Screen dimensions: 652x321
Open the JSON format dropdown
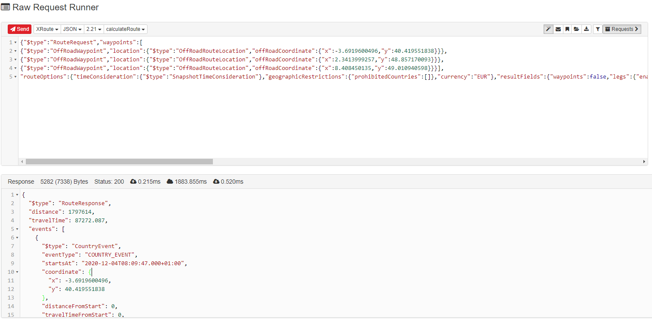pyautogui.click(x=72, y=29)
